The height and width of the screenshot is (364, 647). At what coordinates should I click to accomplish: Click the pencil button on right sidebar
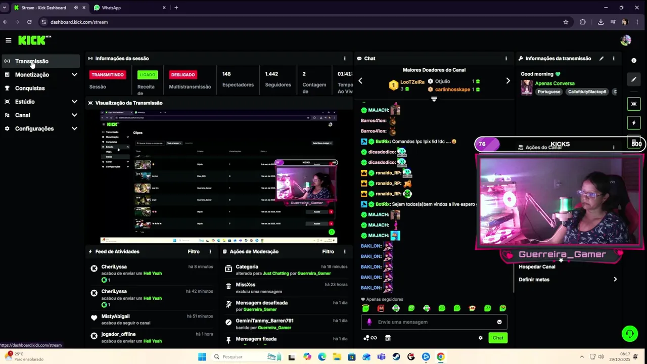(634, 79)
